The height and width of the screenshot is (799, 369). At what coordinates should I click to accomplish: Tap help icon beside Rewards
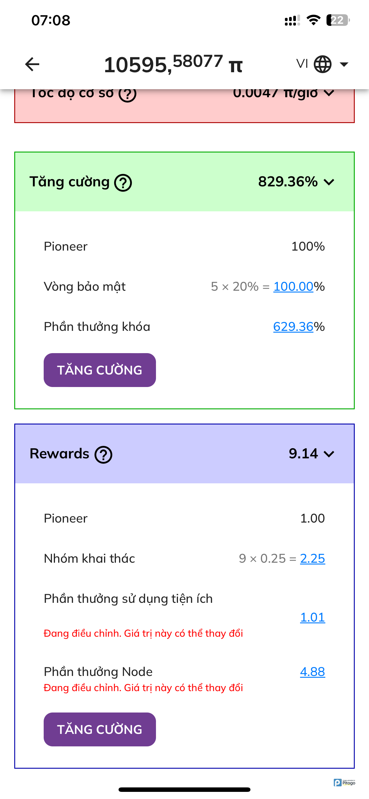(103, 455)
